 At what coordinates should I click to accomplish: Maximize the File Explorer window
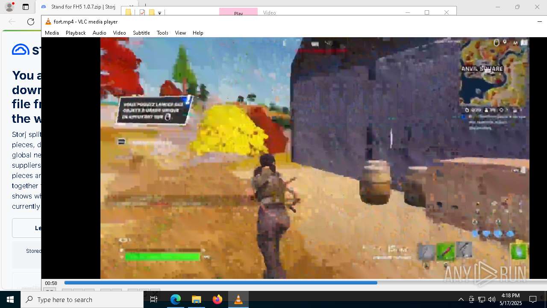tap(426, 12)
